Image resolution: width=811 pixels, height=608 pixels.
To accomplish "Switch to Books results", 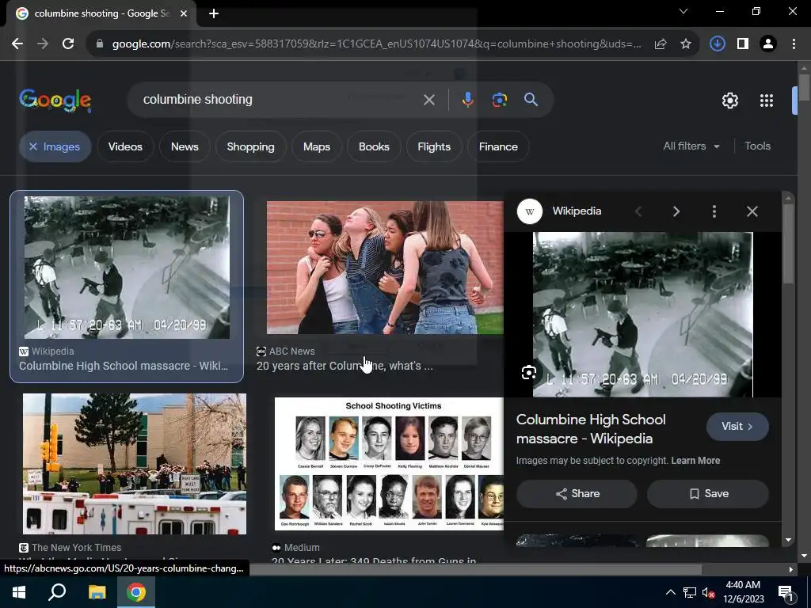I will coord(374,146).
